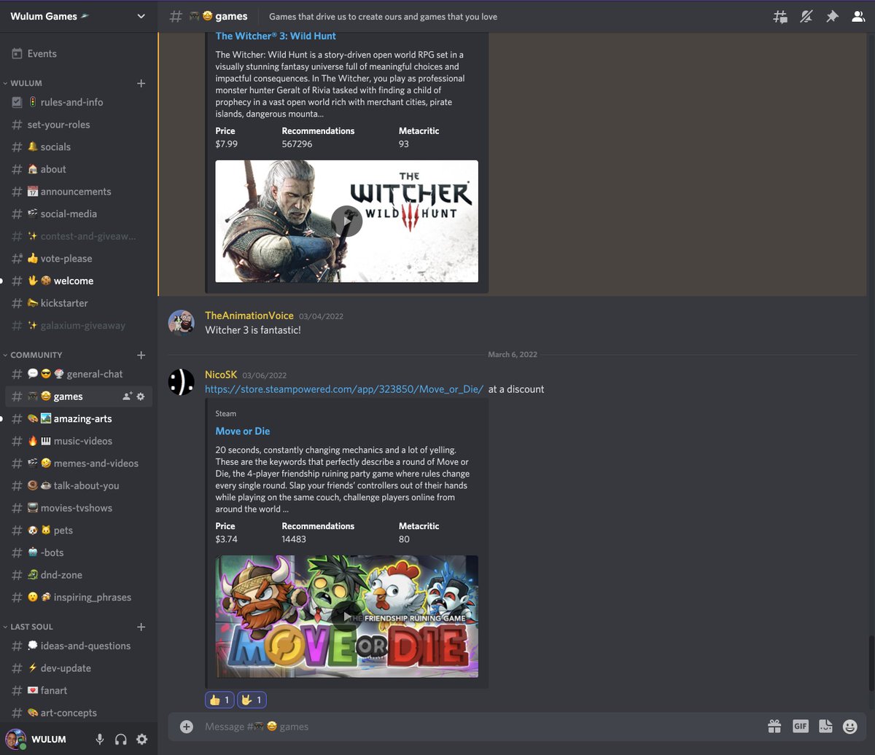
Task: Open movies-tvshows channel
Action: coord(79,508)
